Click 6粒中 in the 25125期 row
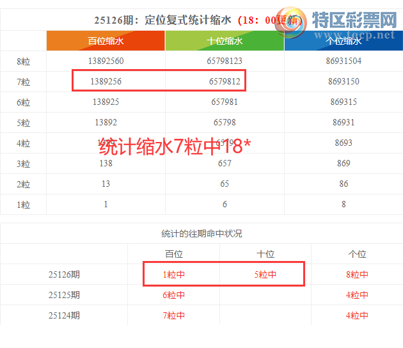403x348 pixels. [174, 295]
